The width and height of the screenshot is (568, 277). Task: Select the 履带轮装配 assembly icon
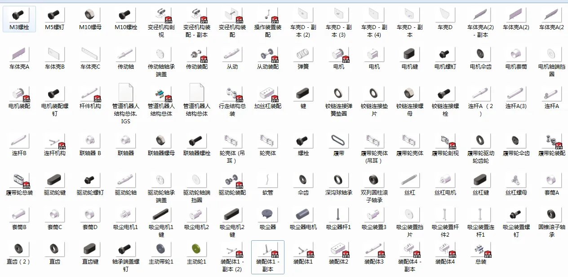(x=551, y=141)
